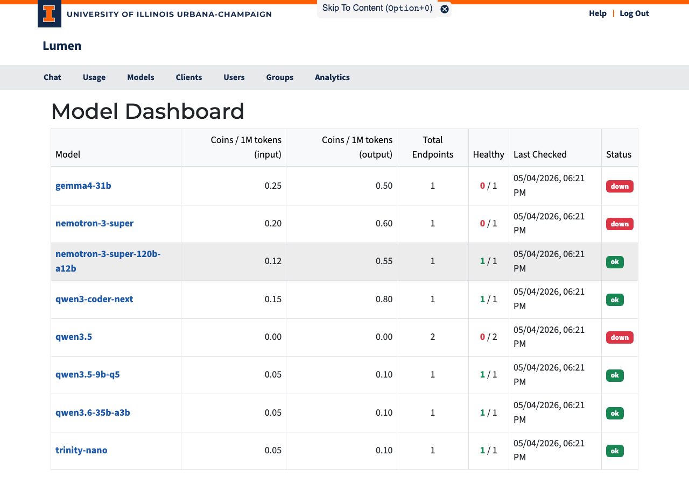View the qwen3.5-9b-q5 model
The width and height of the screenshot is (689, 484).
[88, 374]
